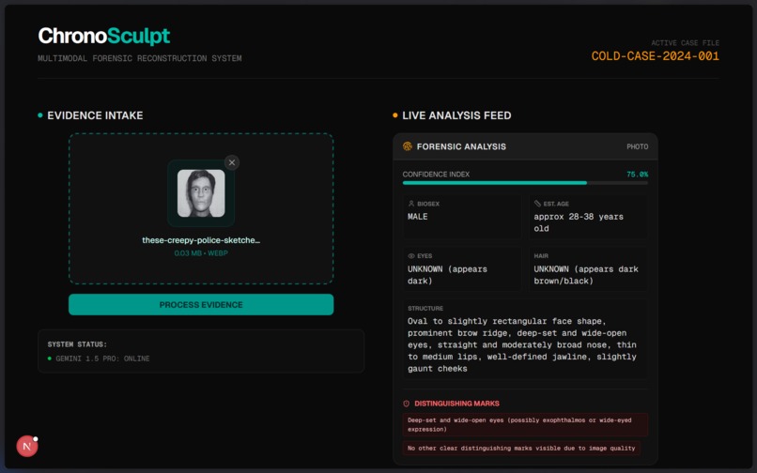Click the Deep-set and wide-open eyes mark
This screenshot has width=757, height=473.
[525, 425]
